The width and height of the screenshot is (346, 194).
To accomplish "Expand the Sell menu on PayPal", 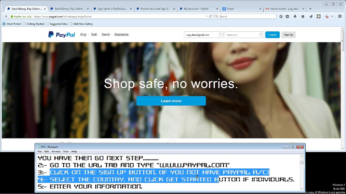I will click(95, 34).
